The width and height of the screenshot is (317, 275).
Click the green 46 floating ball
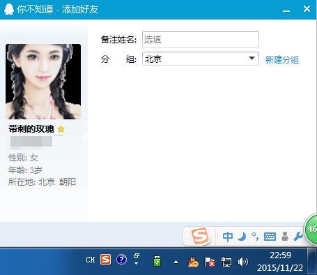[311, 229]
